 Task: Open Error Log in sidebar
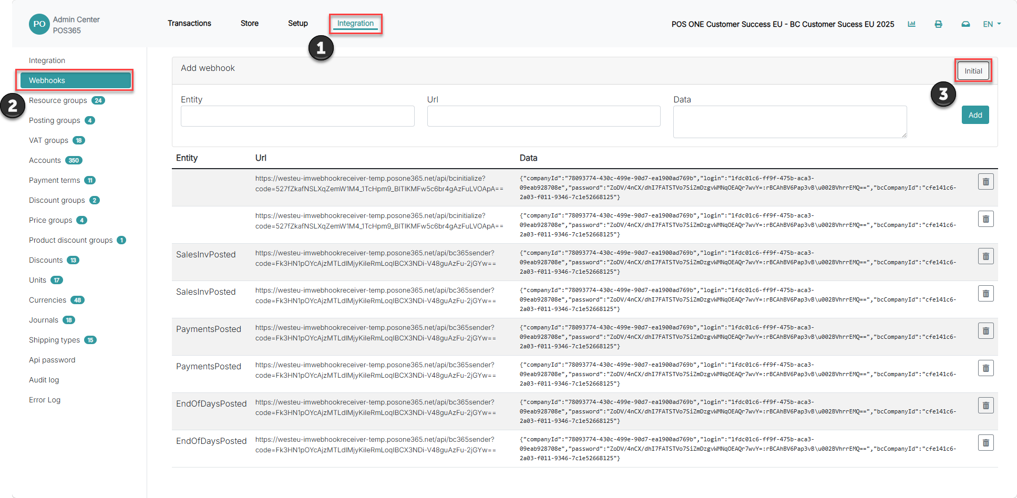coord(45,400)
